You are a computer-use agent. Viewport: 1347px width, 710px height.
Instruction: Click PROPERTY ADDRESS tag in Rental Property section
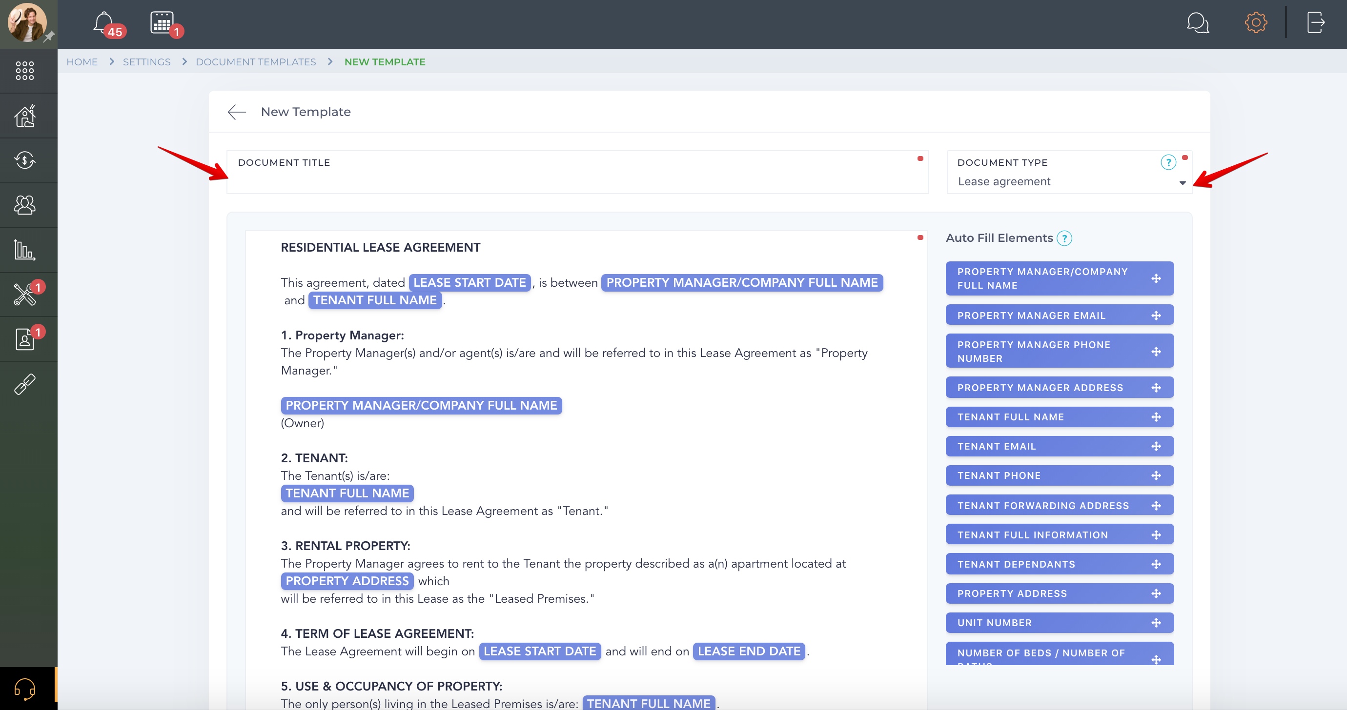[347, 581]
